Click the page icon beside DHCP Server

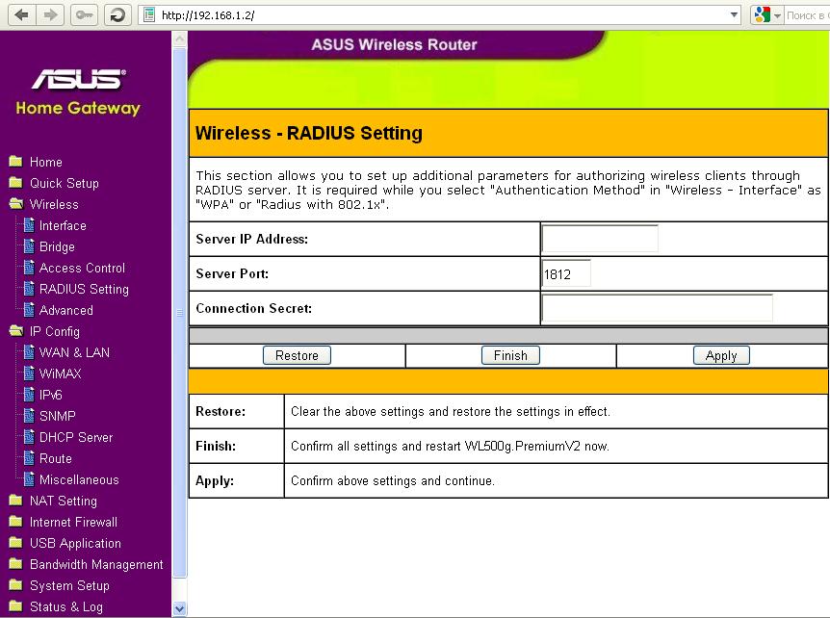29,437
